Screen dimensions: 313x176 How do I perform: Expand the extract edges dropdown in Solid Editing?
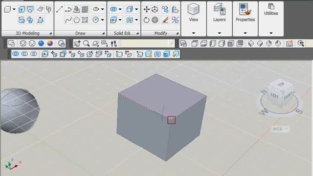coord(136,9)
